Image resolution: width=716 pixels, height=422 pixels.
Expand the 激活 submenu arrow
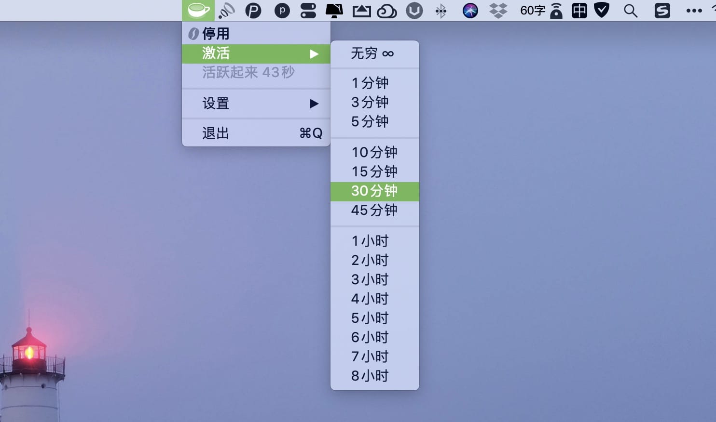click(314, 54)
